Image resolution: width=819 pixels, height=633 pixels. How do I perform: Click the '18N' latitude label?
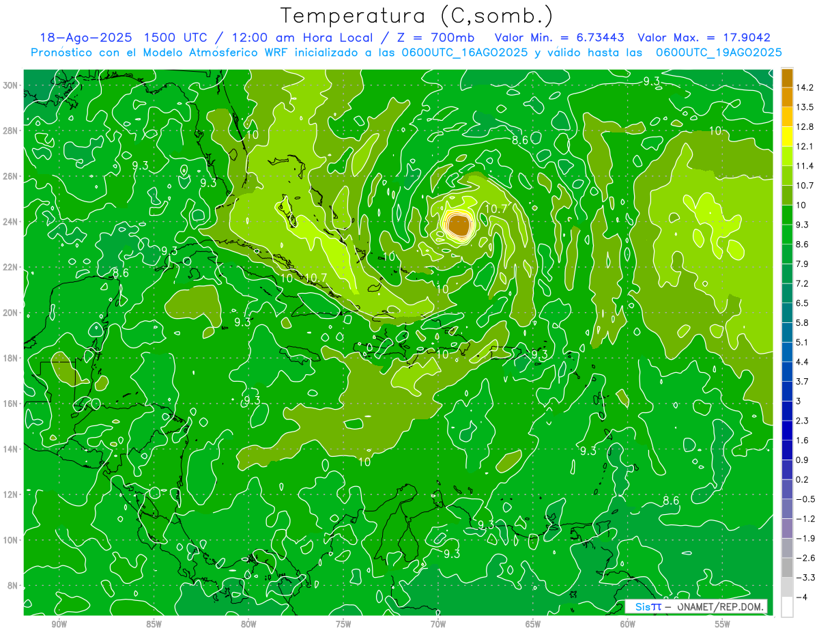(11, 358)
